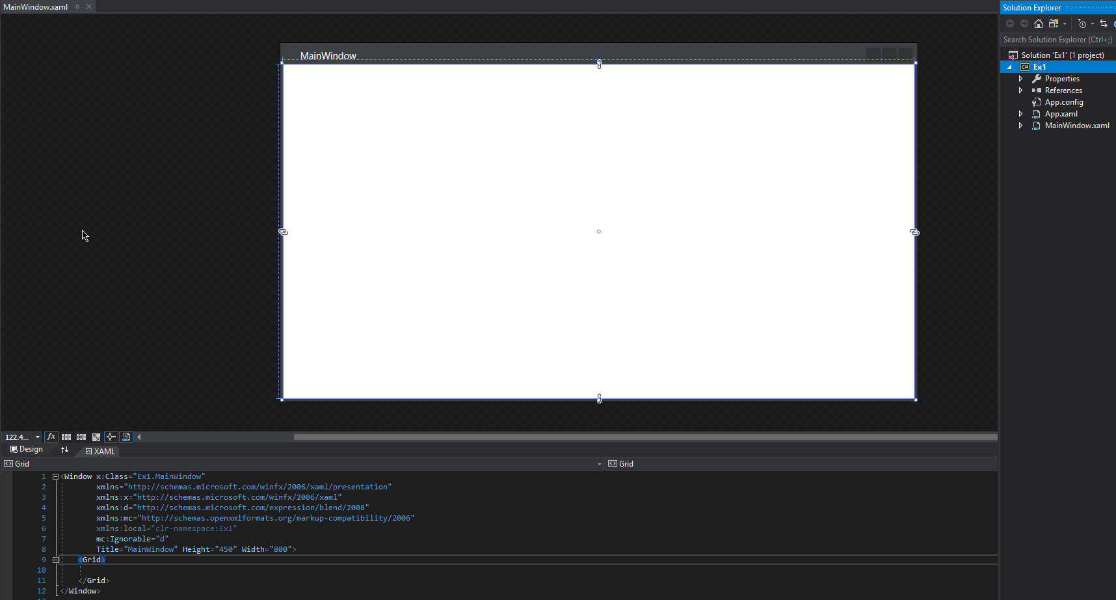Expand the App.xaml node
This screenshot has height=600, width=1116.
pyautogui.click(x=1021, y=114)
